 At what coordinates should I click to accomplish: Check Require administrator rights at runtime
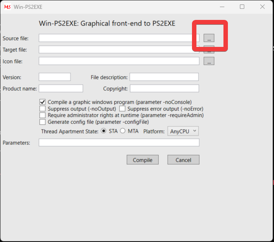[43, 115]
